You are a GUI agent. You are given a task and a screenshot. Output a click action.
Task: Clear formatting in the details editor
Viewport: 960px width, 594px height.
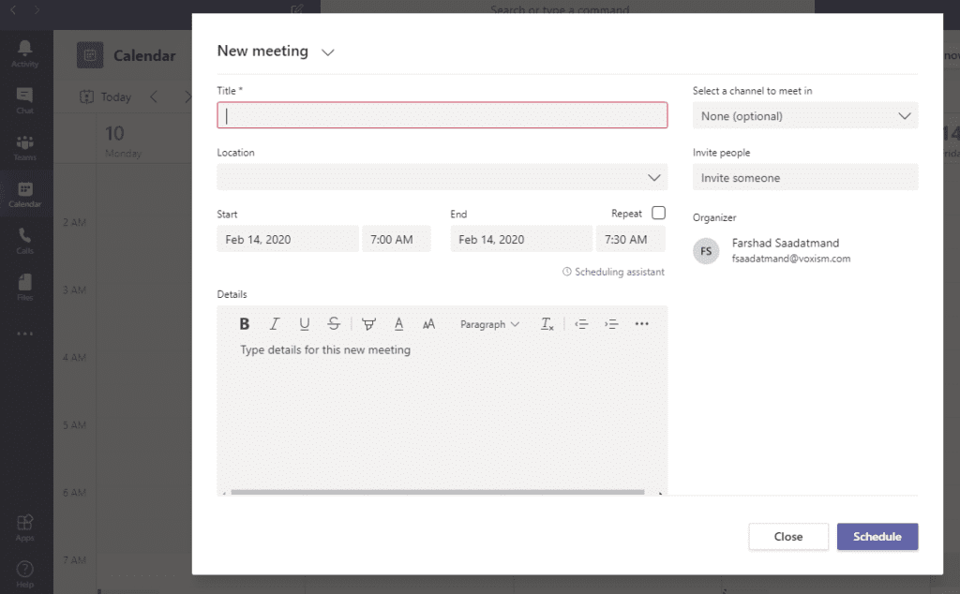point(547,323)
